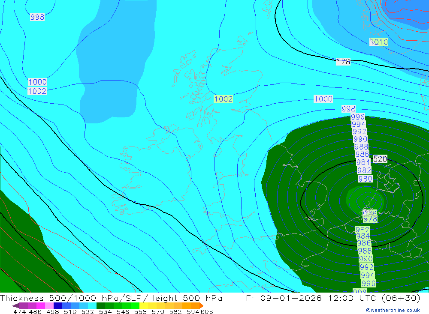The height and width of the screenshot is (314, 429).
Task: Pick the dark navy blue legend swatch
Action: click(58, 305)
